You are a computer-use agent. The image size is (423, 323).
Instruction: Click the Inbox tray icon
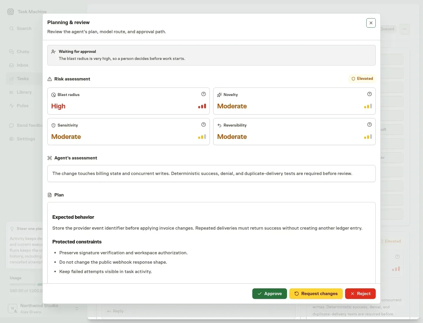coord(11,65)
